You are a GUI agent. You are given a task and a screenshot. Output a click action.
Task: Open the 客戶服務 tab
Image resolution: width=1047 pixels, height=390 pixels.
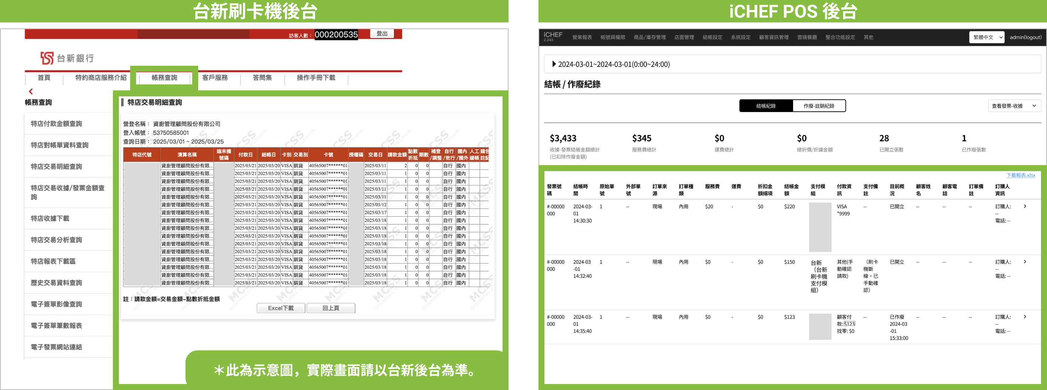pyautogui.click(x=215, y=78)
